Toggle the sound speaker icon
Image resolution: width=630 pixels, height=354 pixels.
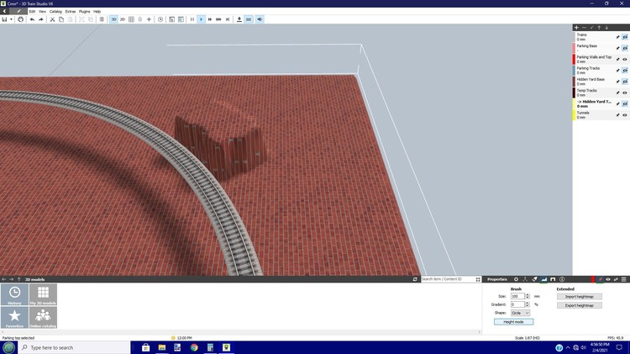pos(259,18)
